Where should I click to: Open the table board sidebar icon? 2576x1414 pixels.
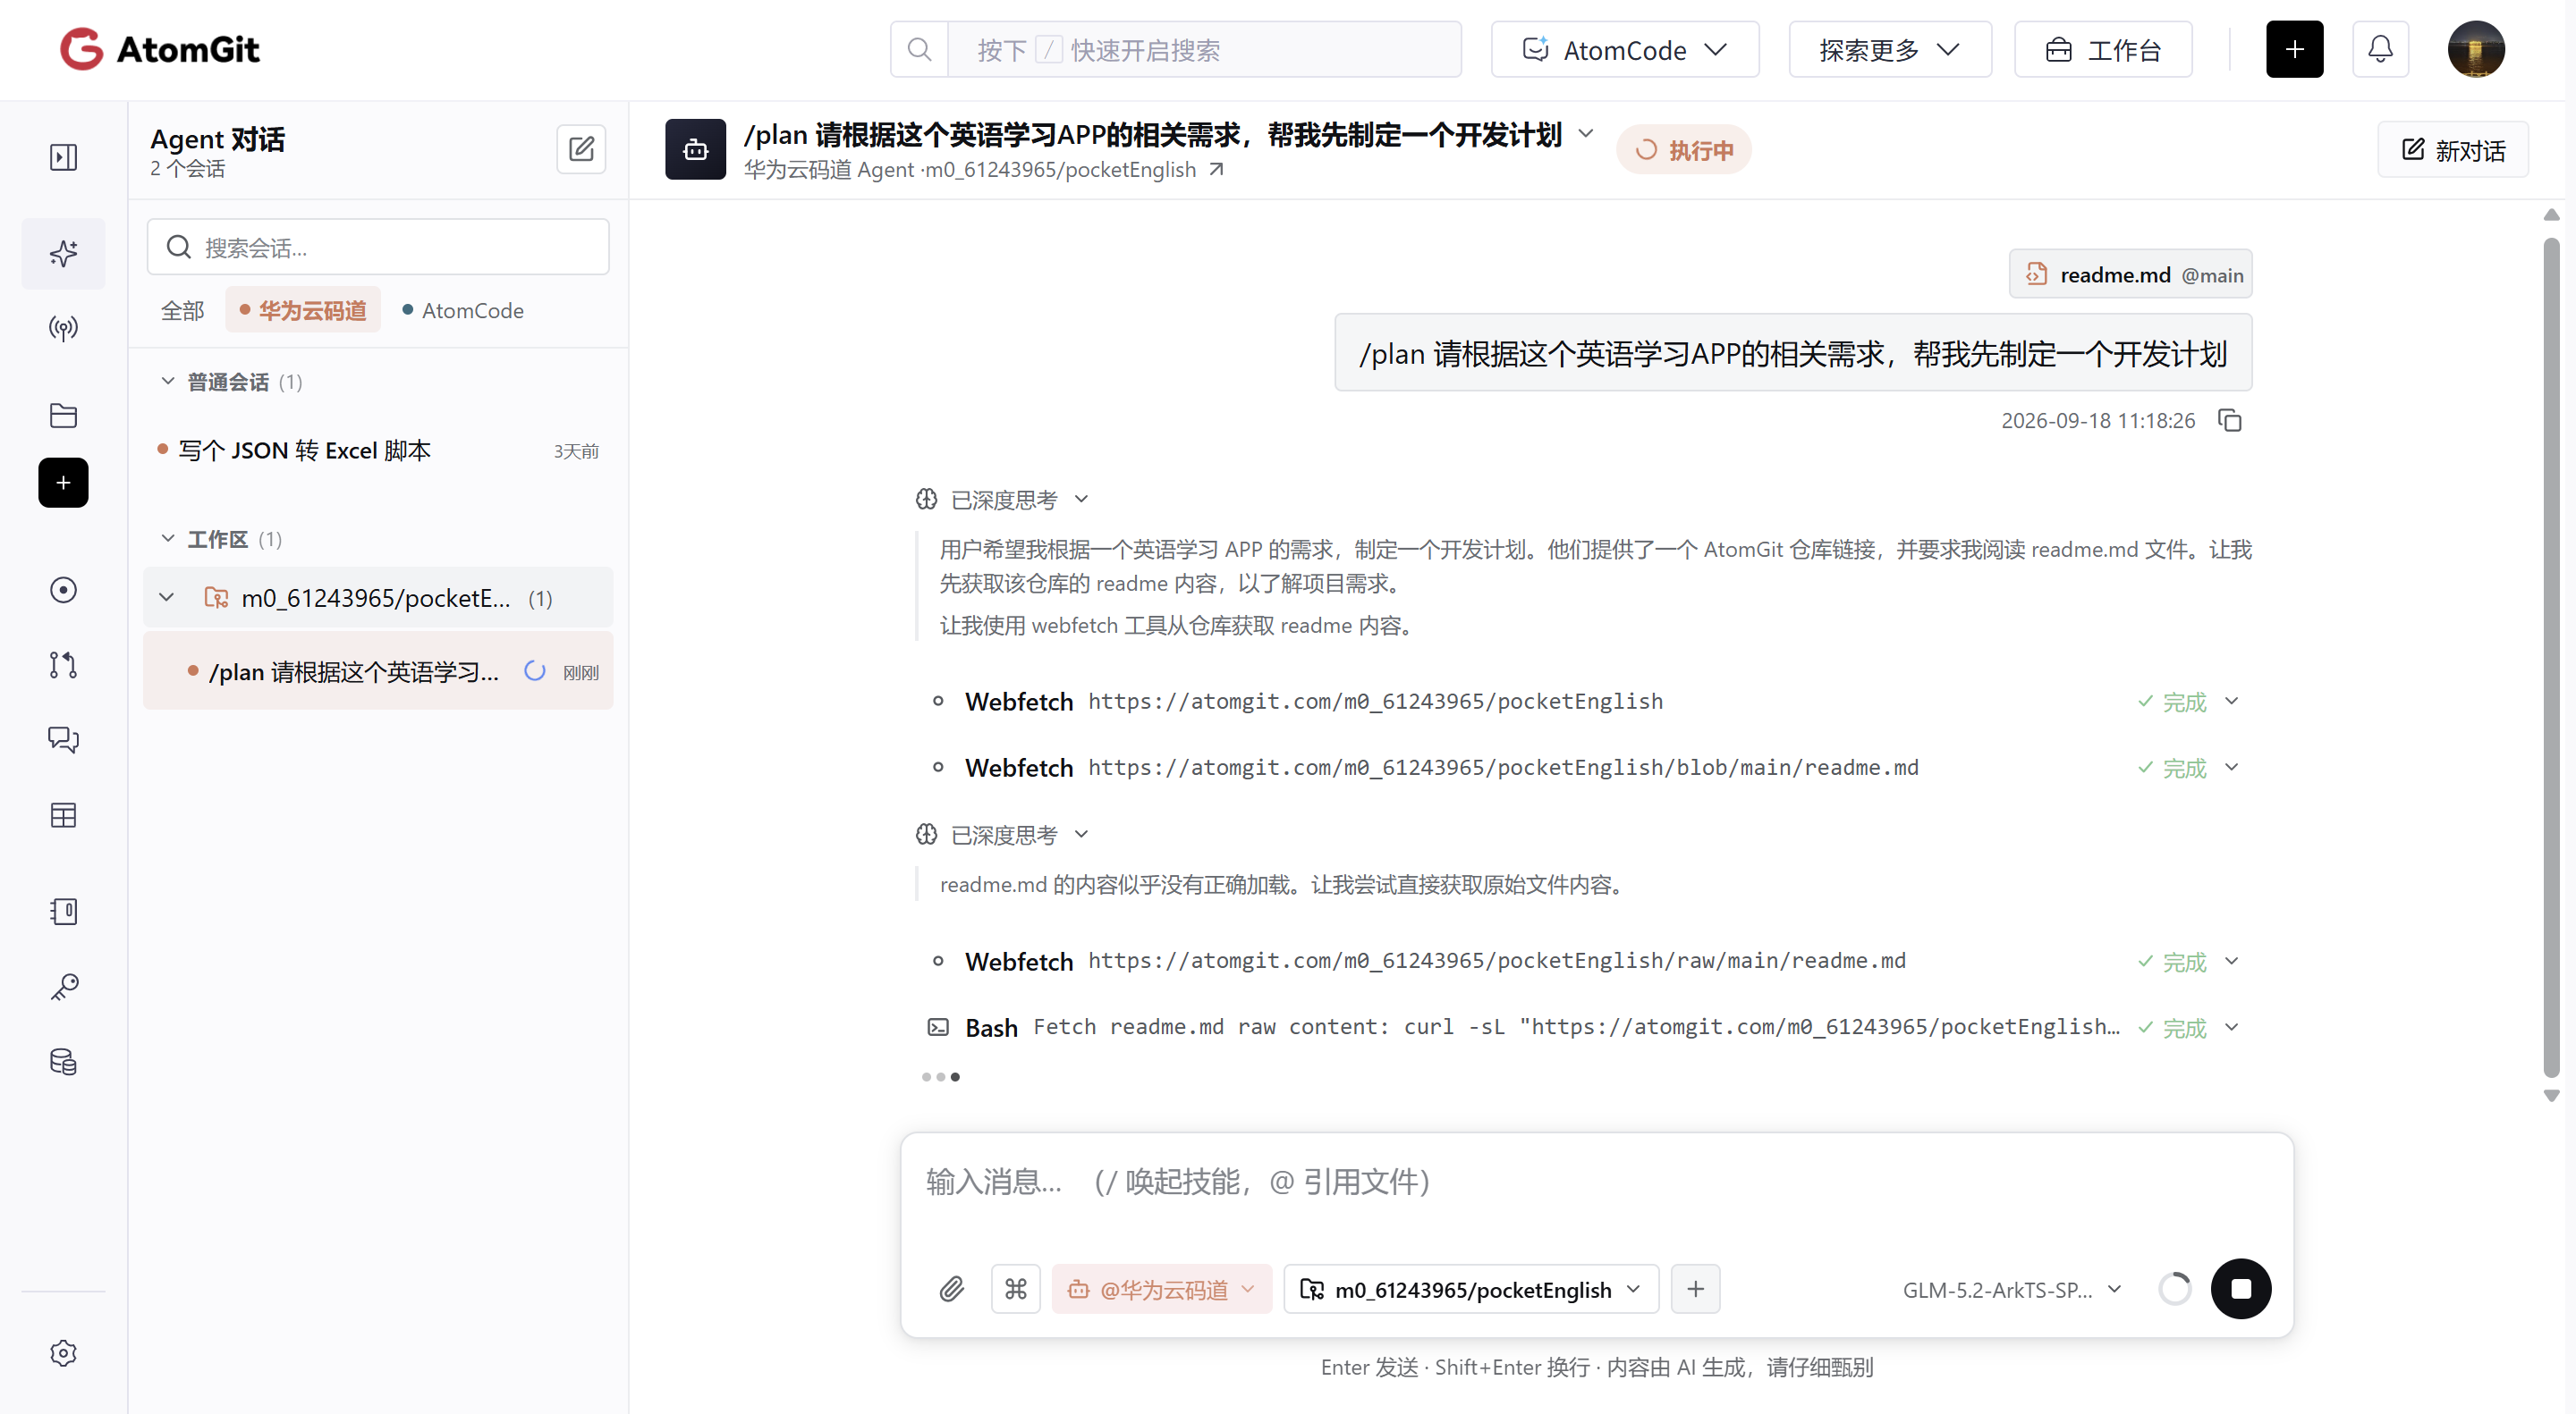63,815
